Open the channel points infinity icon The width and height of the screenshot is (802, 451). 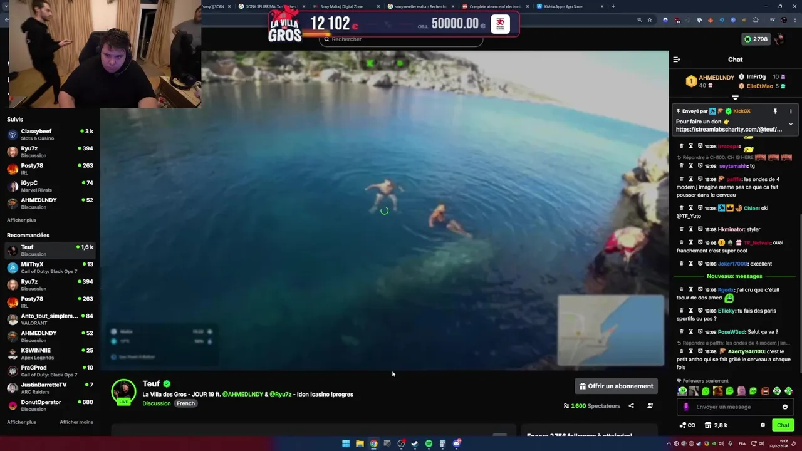pos(687,425)
